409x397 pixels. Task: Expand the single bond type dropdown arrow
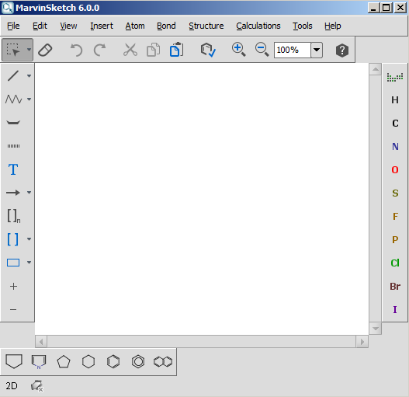pos(29,75)
